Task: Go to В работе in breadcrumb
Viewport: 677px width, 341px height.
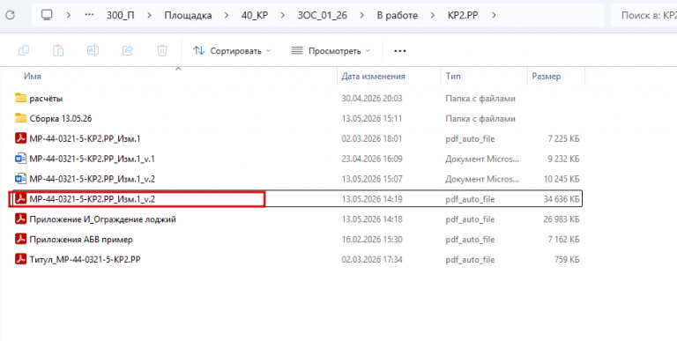Action: (398, 15)
